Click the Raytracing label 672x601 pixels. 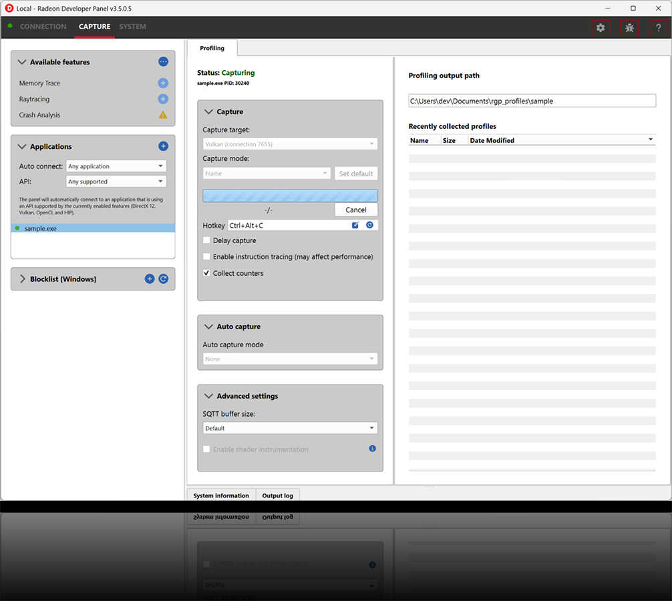click(x=34, y=99)
